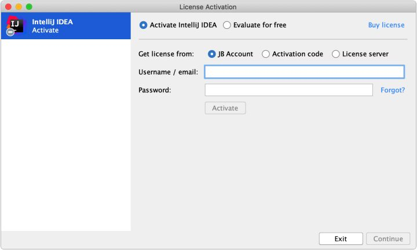
Task: Focus the Username / email text field
Action: [x=304, y=72]
